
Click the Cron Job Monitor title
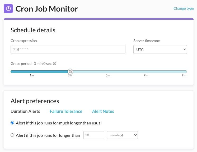click(47, 9)
